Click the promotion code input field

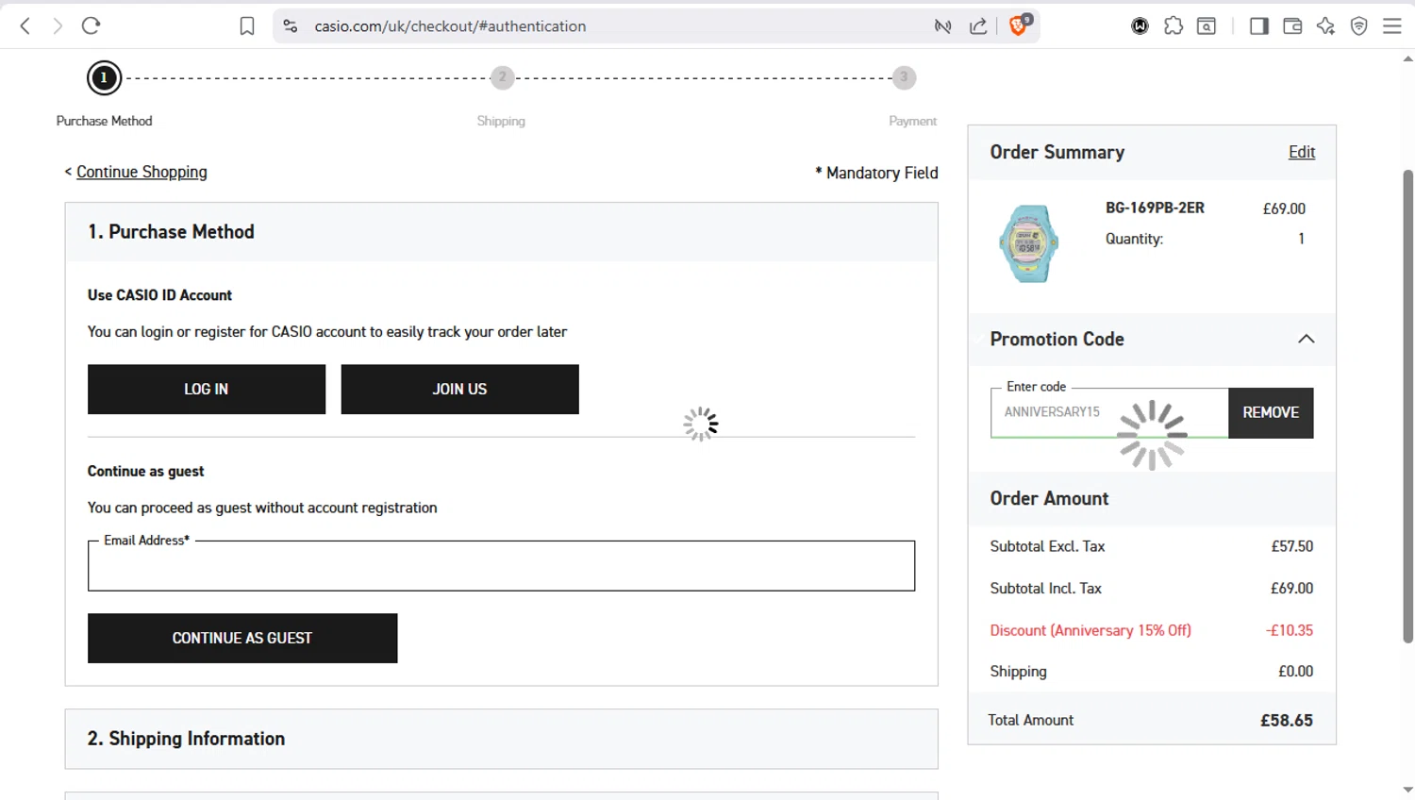pos(1109,413)
